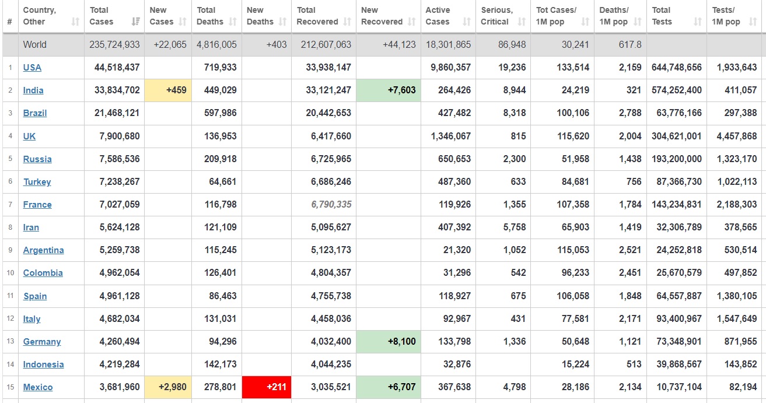The height and width of the screenshot is (403, 766).
Task: Open the USA country link
Action: click(32, 67)
